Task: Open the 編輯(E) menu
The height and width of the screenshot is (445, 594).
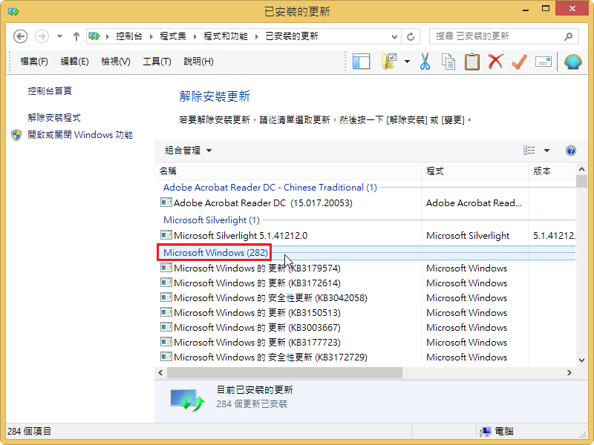Action: click(x=75, y=62)
